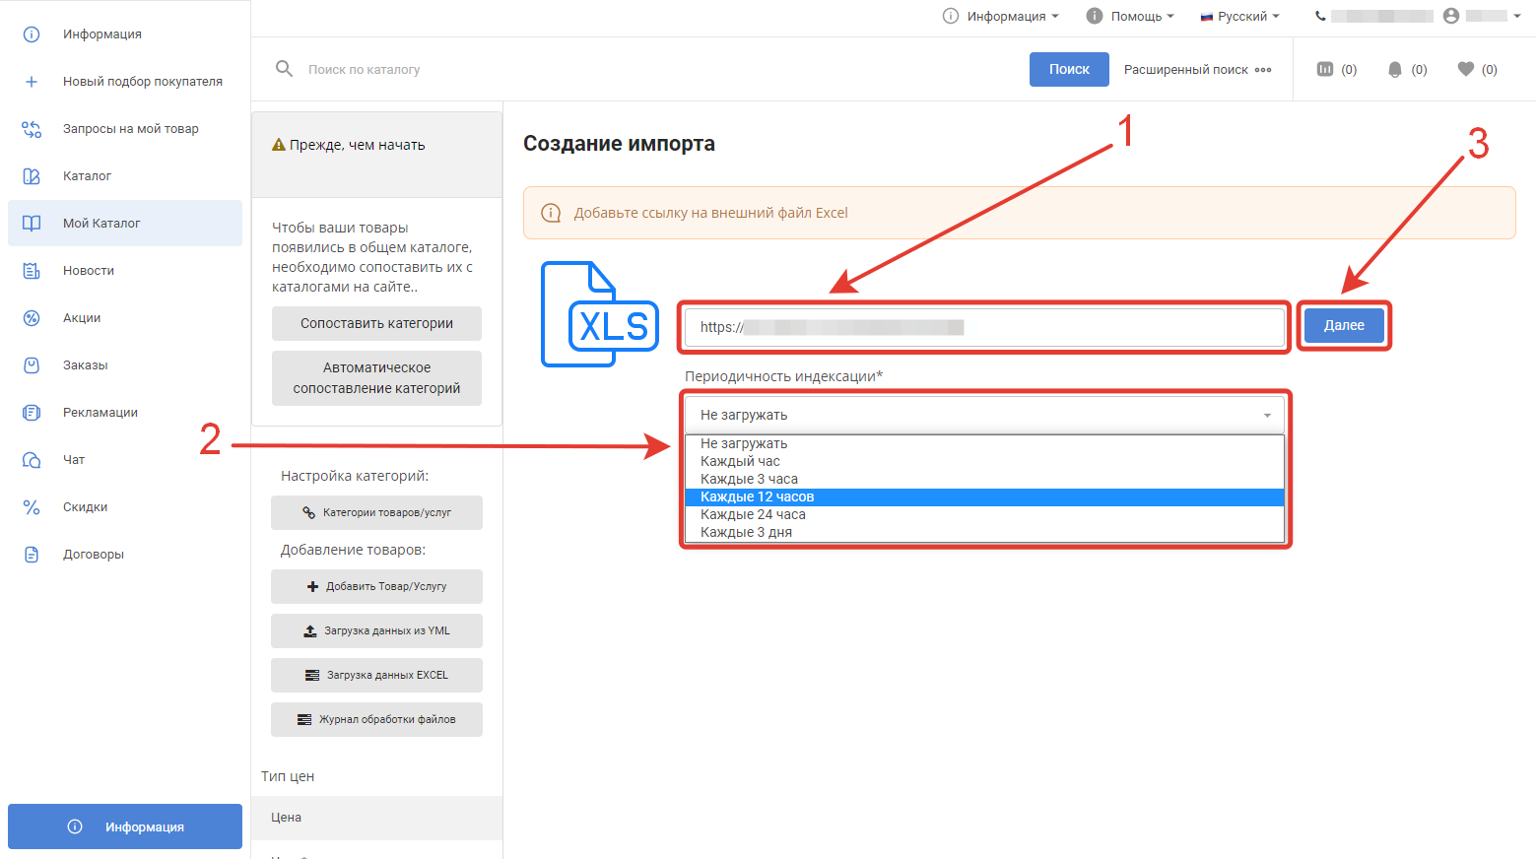
Task: Open 'Мой Каталог' in sidebar menu
Action: click(101, 224)
